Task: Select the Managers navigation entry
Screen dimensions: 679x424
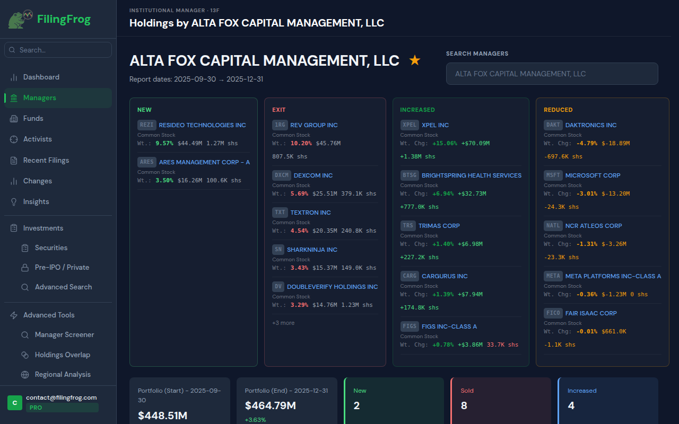Action: point(40,98)
